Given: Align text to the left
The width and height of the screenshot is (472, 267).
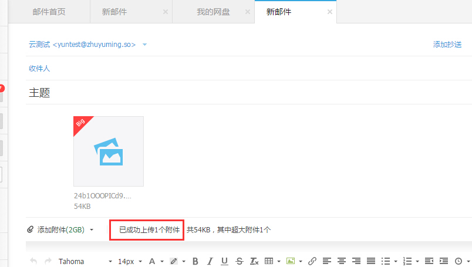Looking at the screenshot, I should (327, 261).
